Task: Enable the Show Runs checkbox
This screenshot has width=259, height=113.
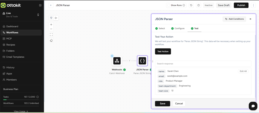Action: pos(169,5)
